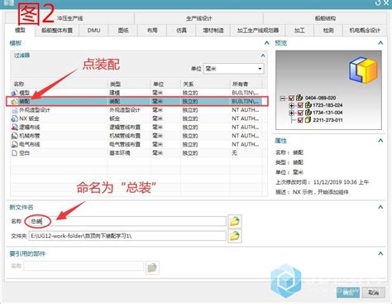392x304 pixels.
Task: Open folder browser beside the 名称 field
Action: [x=235, y=221]
